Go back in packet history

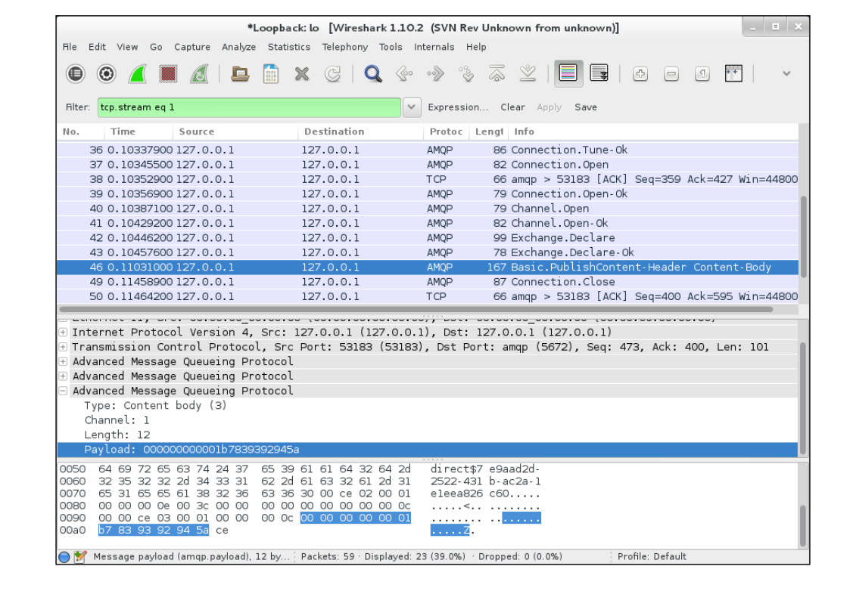click(x=404, y=73)
